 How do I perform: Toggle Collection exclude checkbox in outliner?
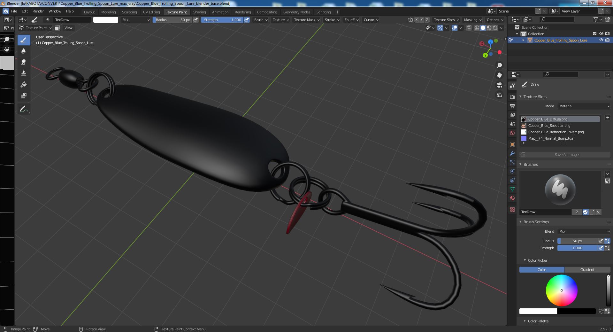(595, 34)
